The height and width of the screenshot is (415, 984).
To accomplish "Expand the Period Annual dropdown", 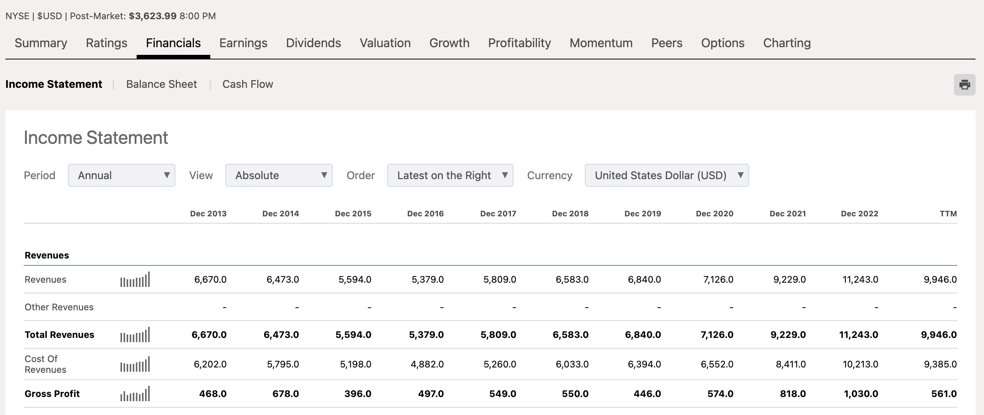I will (x=121, y=175).
